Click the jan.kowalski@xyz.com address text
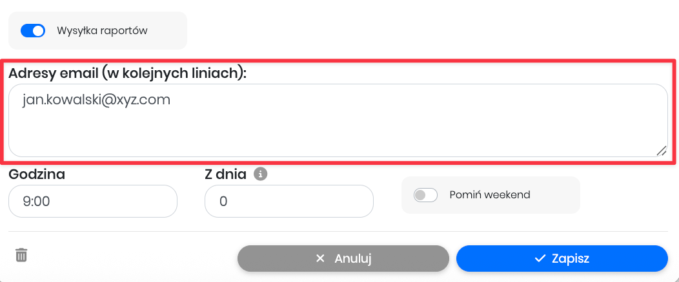This screenshot has height=282, width=679. [96, 100]
